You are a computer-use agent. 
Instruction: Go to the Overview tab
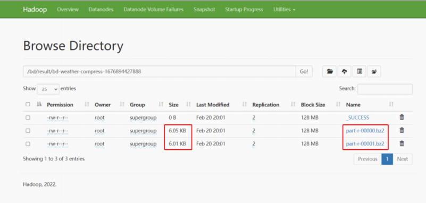[68, 10]
